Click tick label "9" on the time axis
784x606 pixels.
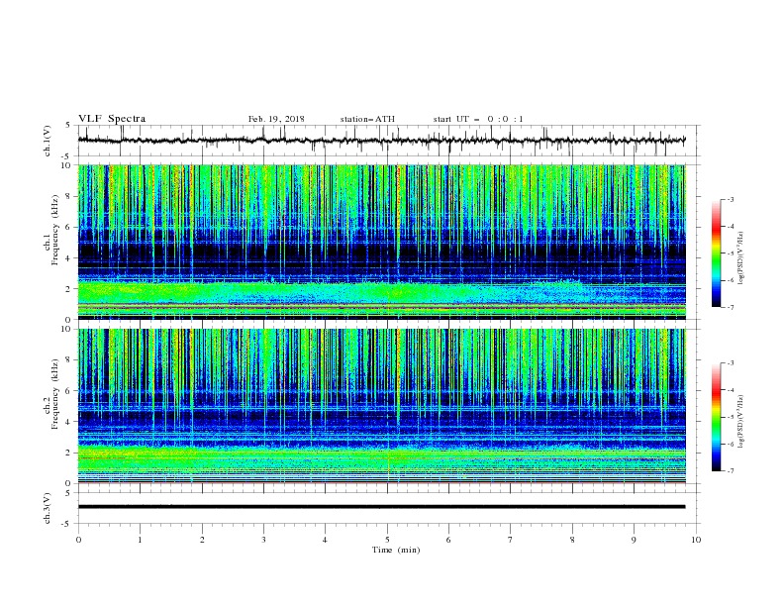pos(634,540)
